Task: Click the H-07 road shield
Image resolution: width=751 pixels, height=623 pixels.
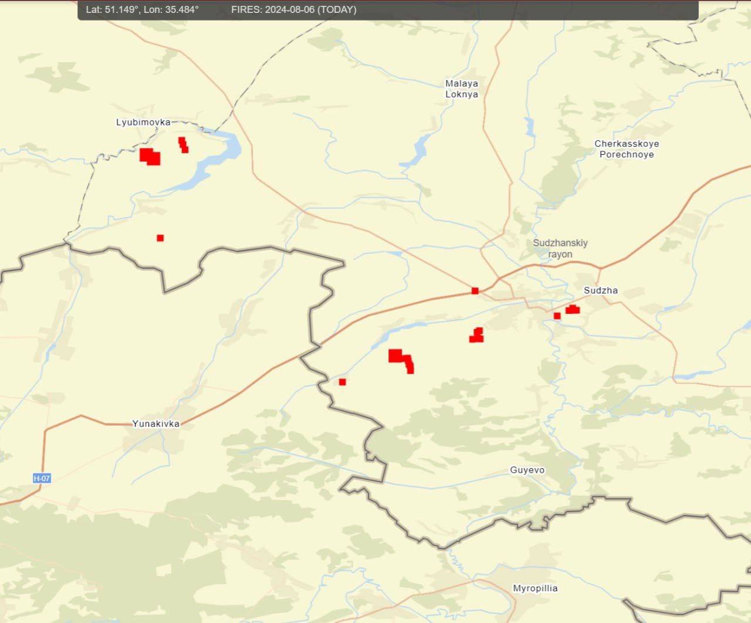Action: (x=42, y=478)
